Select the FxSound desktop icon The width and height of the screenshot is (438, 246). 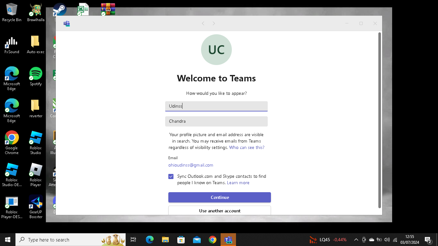point(12,45)
